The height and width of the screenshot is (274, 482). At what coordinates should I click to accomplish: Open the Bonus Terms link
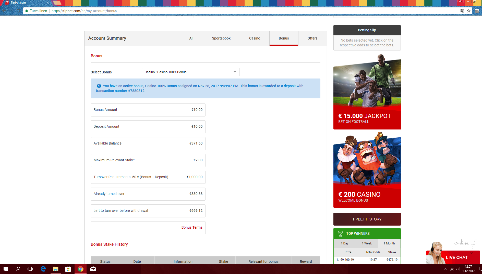pos(192,227)
